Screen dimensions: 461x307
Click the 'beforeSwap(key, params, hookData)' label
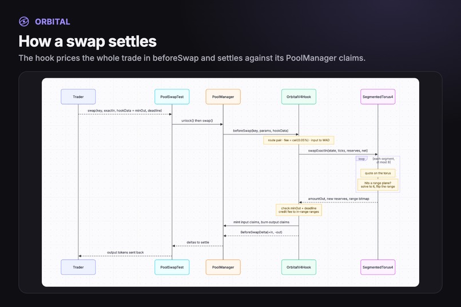[x=261, y=131]
